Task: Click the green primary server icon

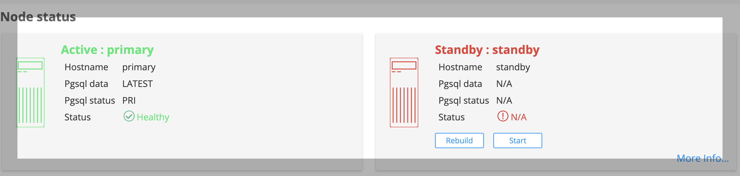Action: click(30, 93)
